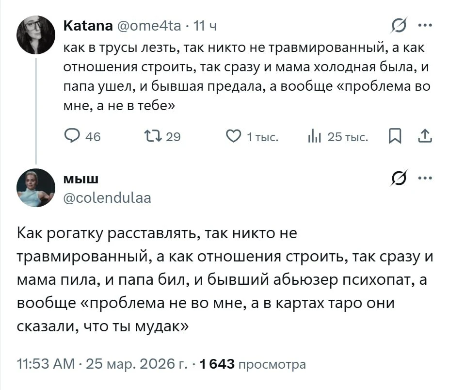Expand more options on мыш's reply
Viewport: 449px width, 390px height.
425,178
